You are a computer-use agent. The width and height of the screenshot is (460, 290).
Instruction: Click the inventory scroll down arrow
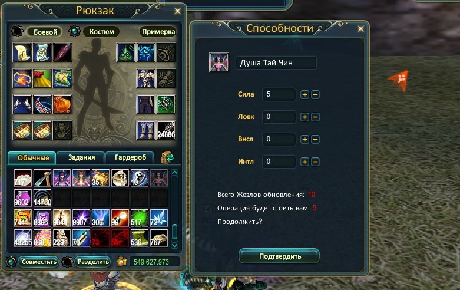click(174, 245)
